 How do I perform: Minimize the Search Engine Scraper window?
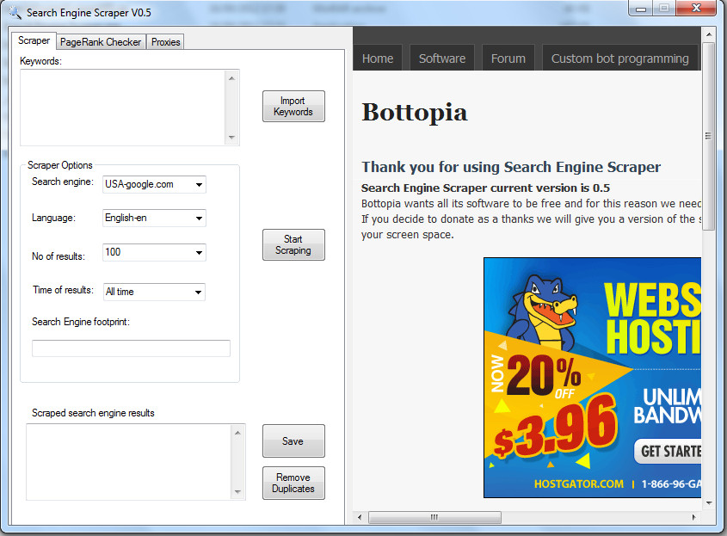[641, 9]
